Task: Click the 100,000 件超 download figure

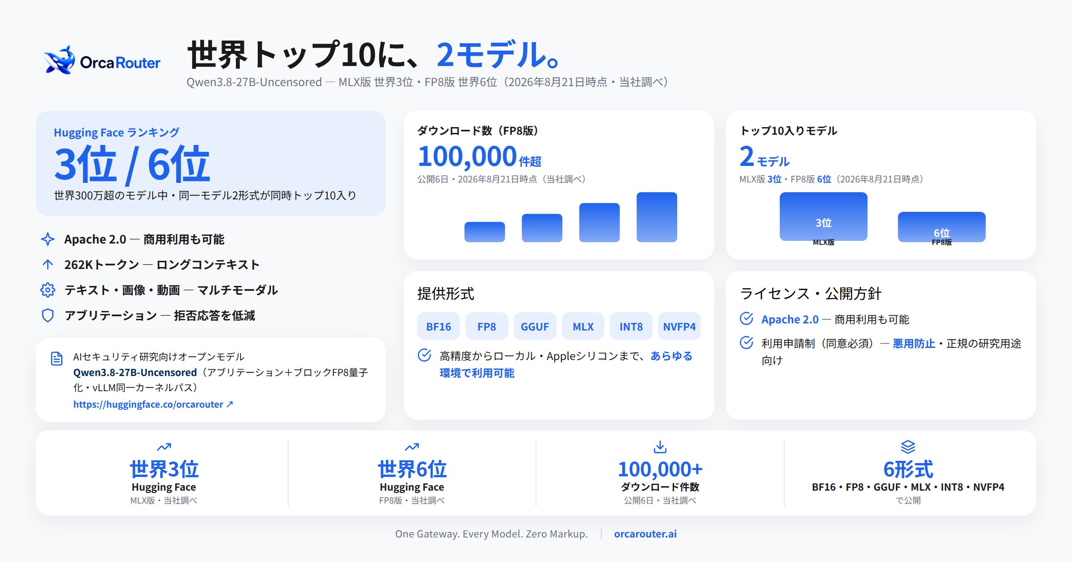Action: pyautogui.click(x=479, y=157)
